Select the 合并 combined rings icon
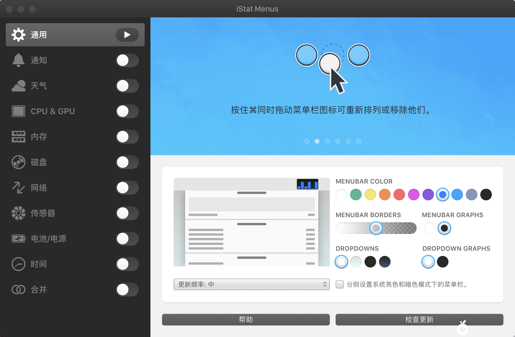This screenshot has width=515, height=337. [x=18, y=290]
